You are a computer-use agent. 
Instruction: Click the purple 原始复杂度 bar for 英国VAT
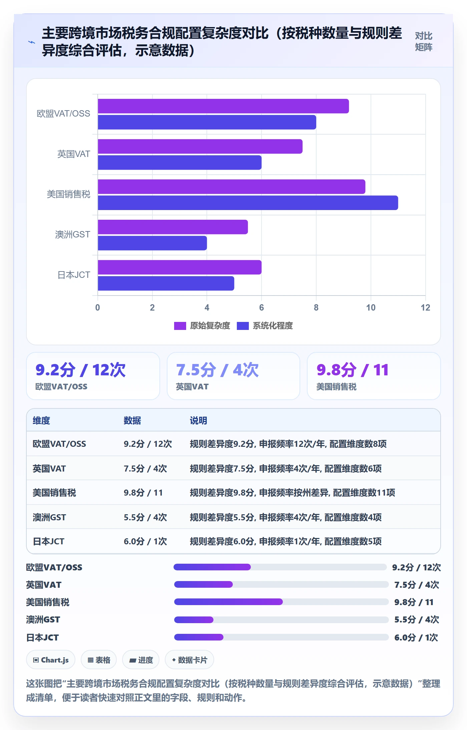click(x=200, y=147)
